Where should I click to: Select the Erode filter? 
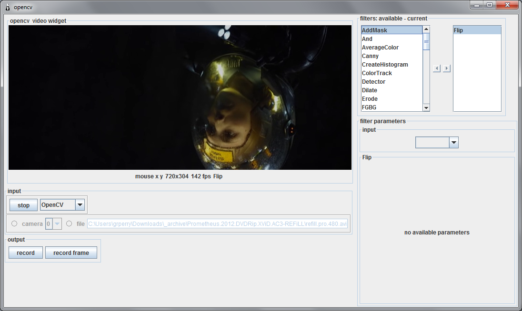click(x=392, y=99)
